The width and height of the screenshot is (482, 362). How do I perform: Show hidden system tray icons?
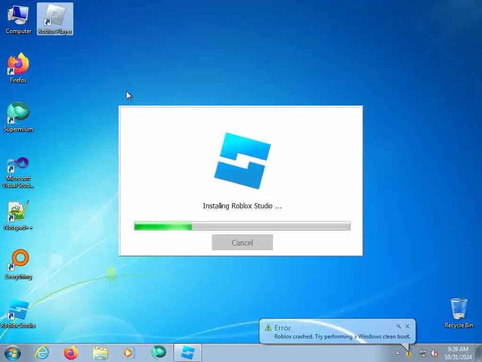pos(397,353)
